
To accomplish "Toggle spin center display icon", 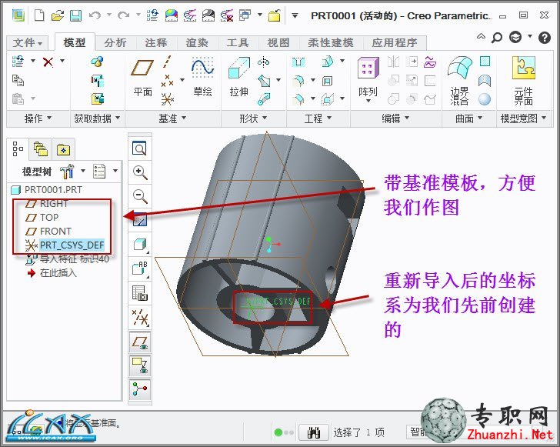I will pos(140,389).
